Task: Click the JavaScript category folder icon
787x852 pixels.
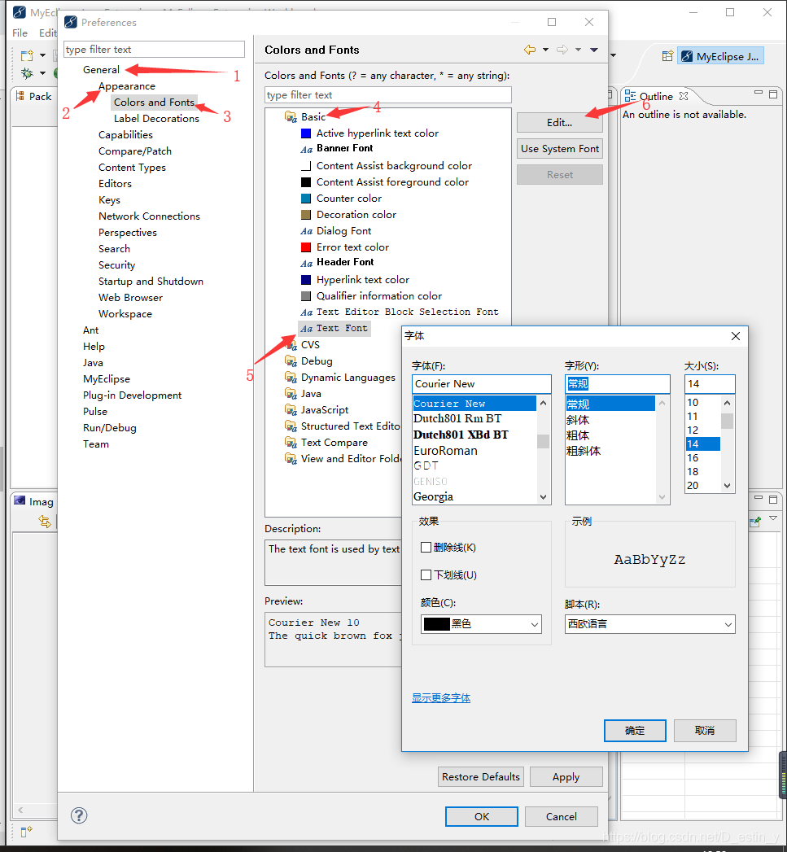Action: 291,410
